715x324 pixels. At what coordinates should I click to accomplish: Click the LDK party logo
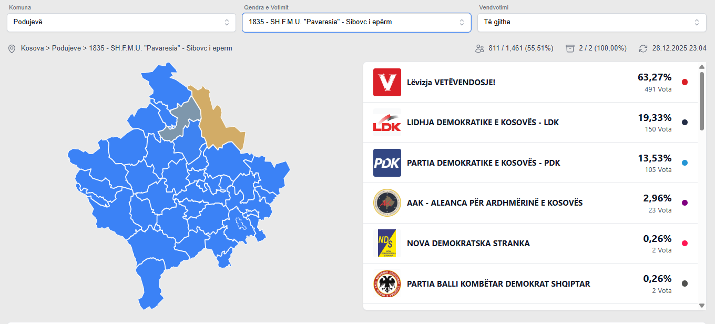click(387, 123)
